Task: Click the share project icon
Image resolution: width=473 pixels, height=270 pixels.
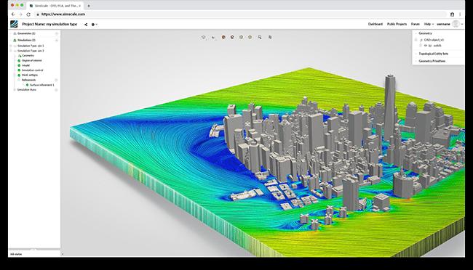Action: (x=86, y=25)
